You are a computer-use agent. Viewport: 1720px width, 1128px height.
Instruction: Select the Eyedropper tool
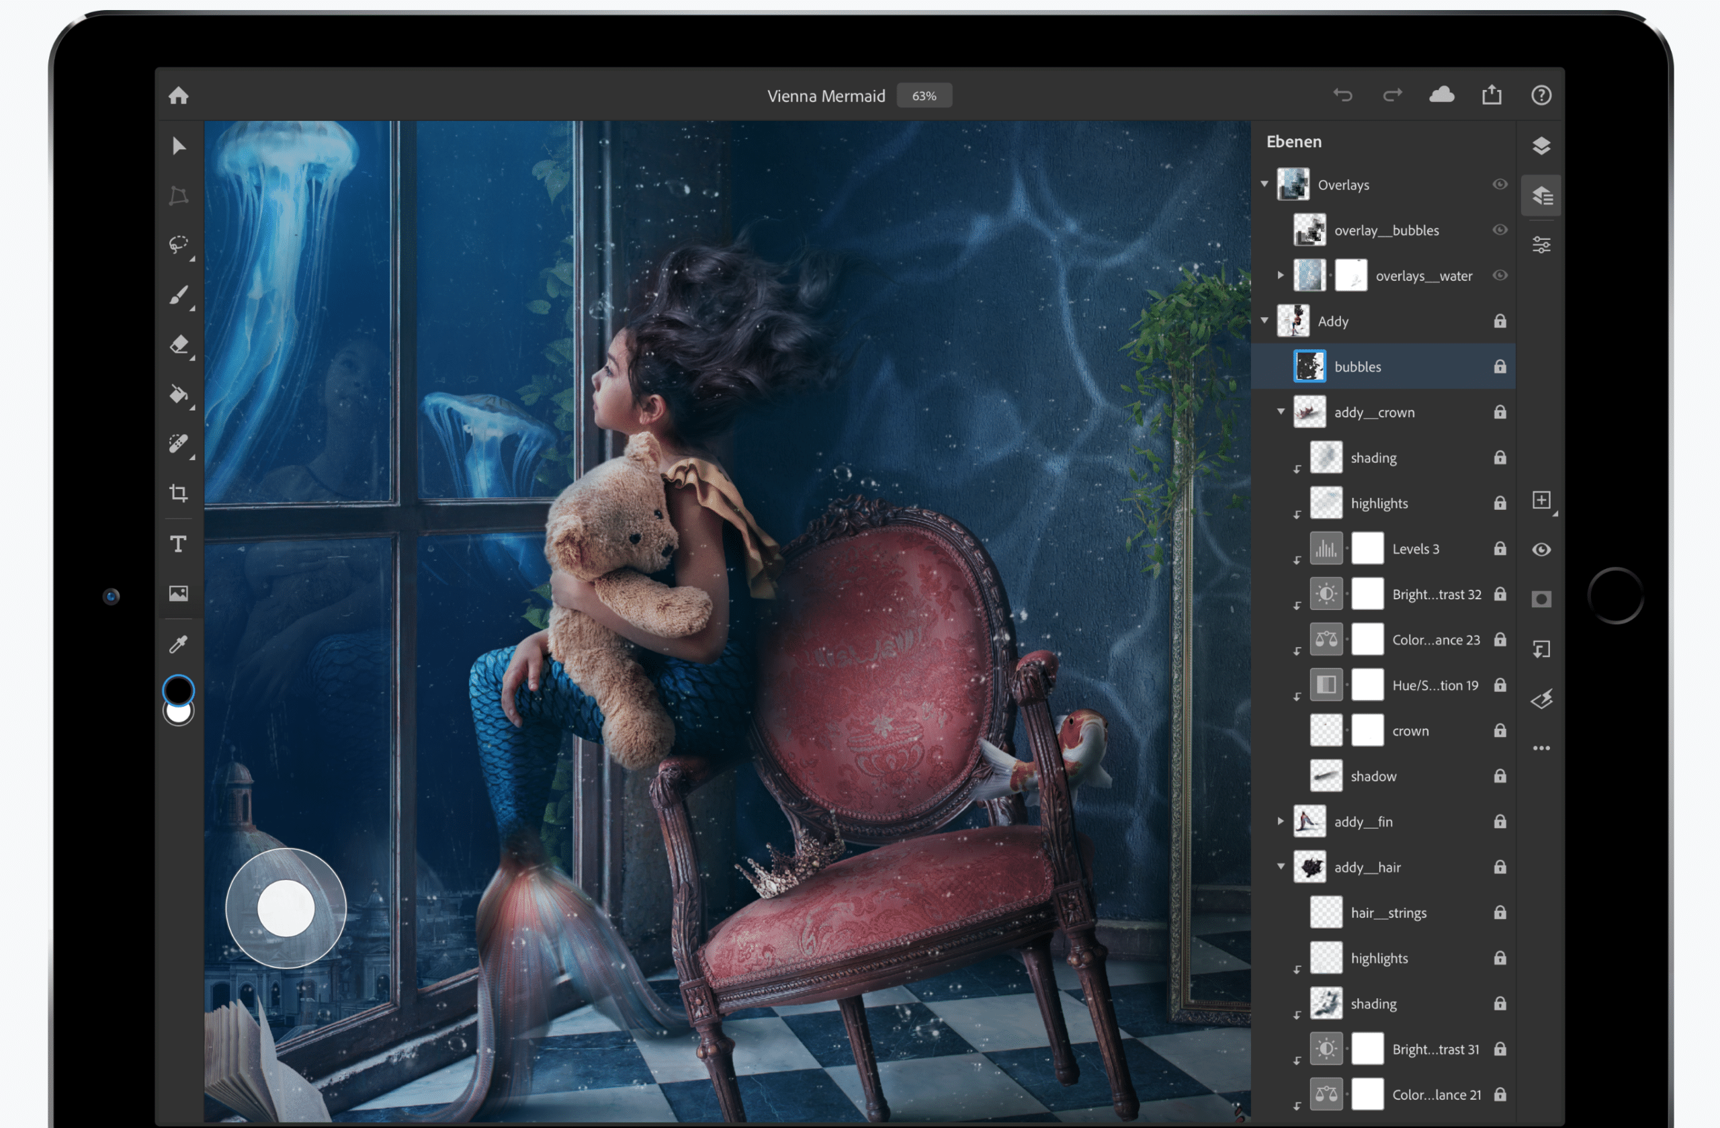[177, 642]
